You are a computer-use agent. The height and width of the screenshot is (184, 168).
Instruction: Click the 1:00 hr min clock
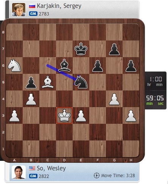coord(155,81)
